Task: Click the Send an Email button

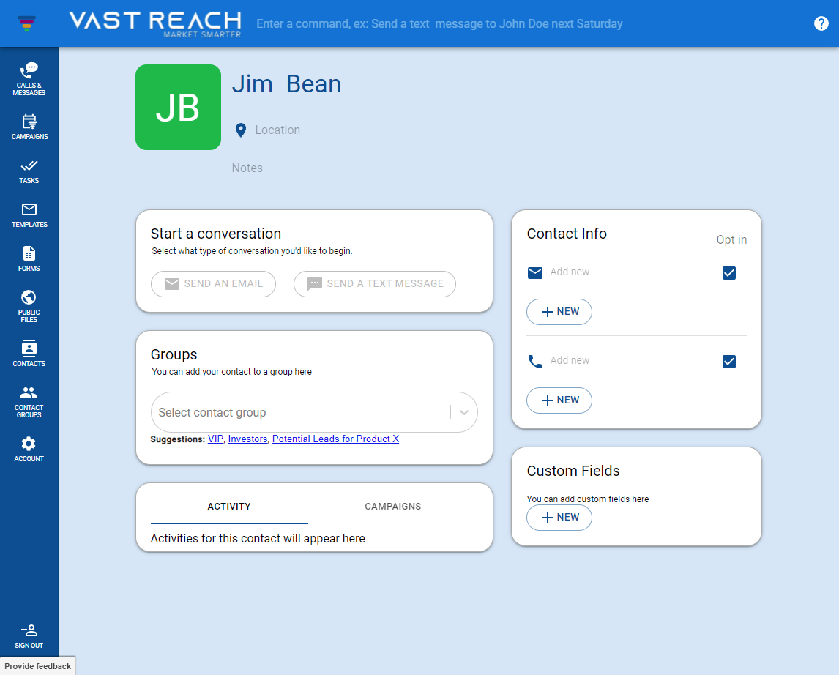Action: point(214,283)
